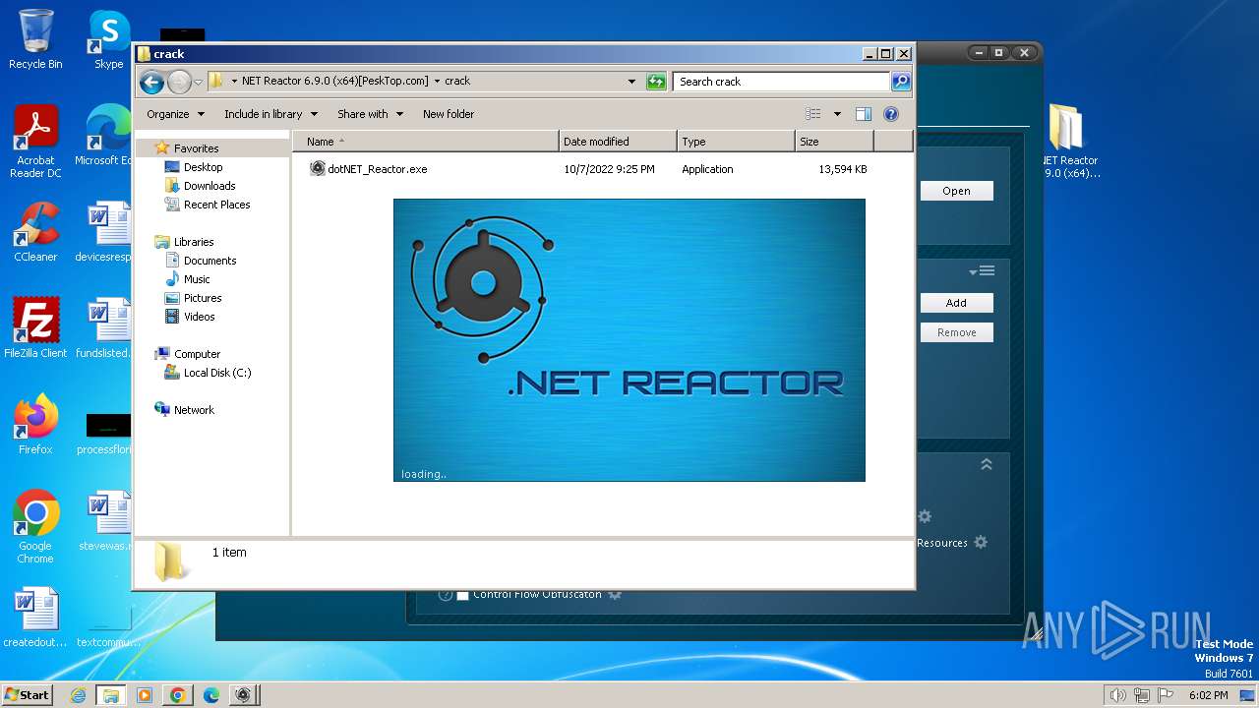Screen dimensions: 1259x708
Task: Collapse the .NET Reactor panel chevron
Action: pyautogui.click(x=987, y=464)
